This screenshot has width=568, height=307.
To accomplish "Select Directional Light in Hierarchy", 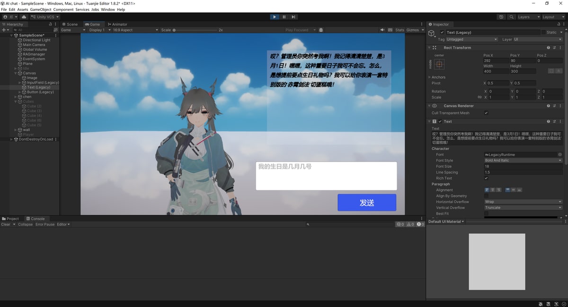I will (x=36, y=40).
